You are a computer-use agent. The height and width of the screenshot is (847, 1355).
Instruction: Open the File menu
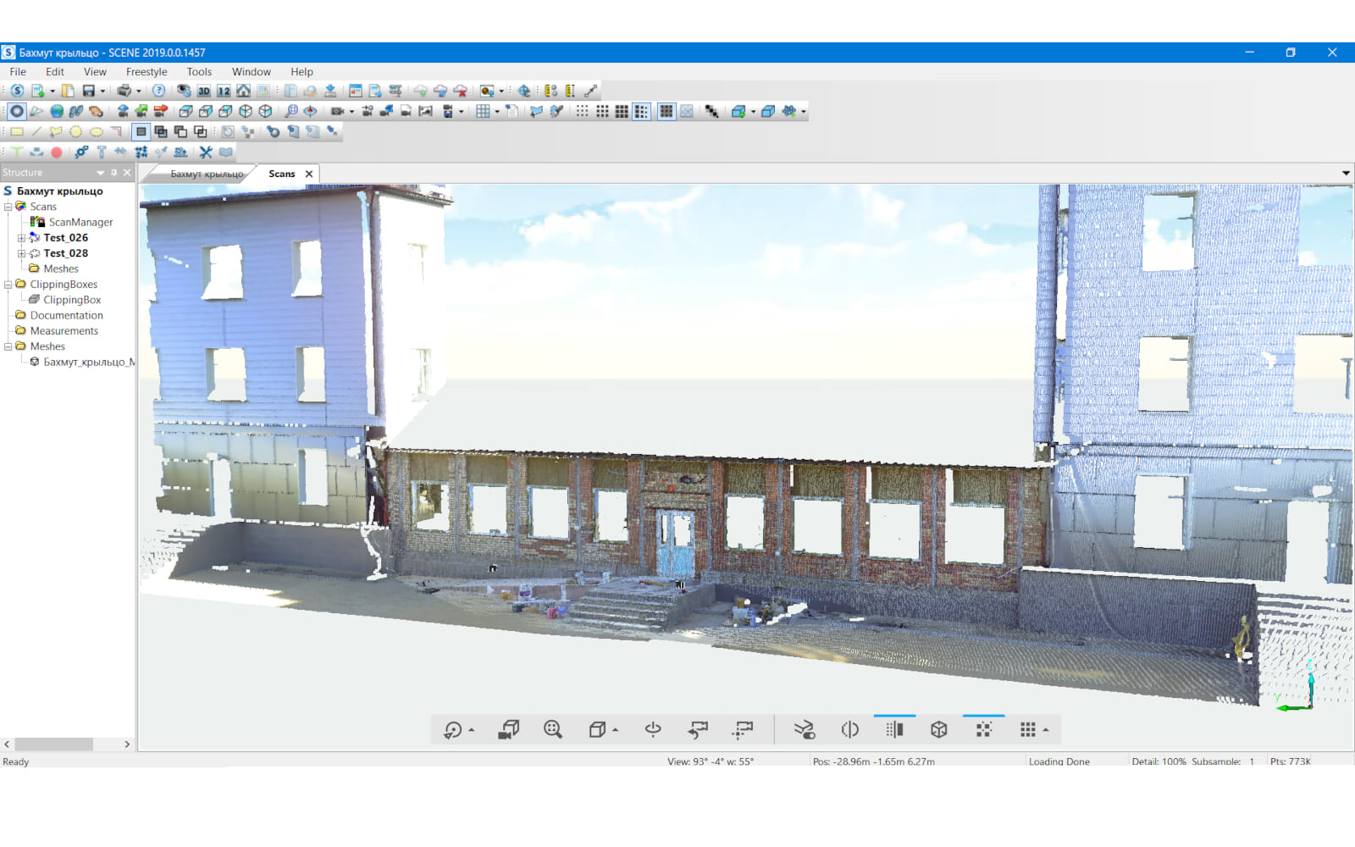[18, 72]
